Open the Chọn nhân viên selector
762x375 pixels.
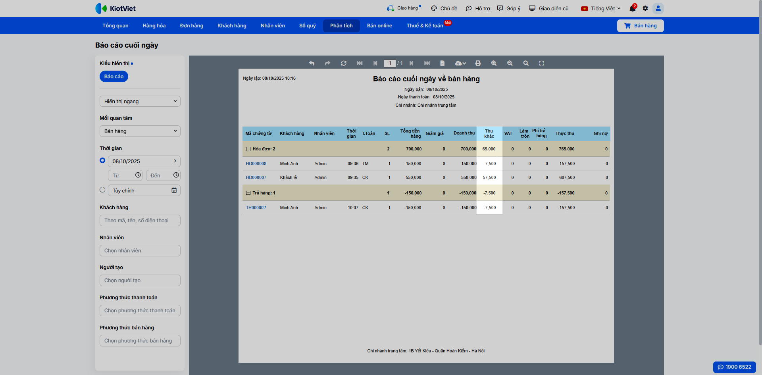(x=140, y=250)
